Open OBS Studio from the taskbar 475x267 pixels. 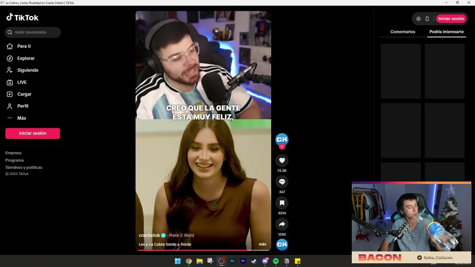[x=222, y=261]
